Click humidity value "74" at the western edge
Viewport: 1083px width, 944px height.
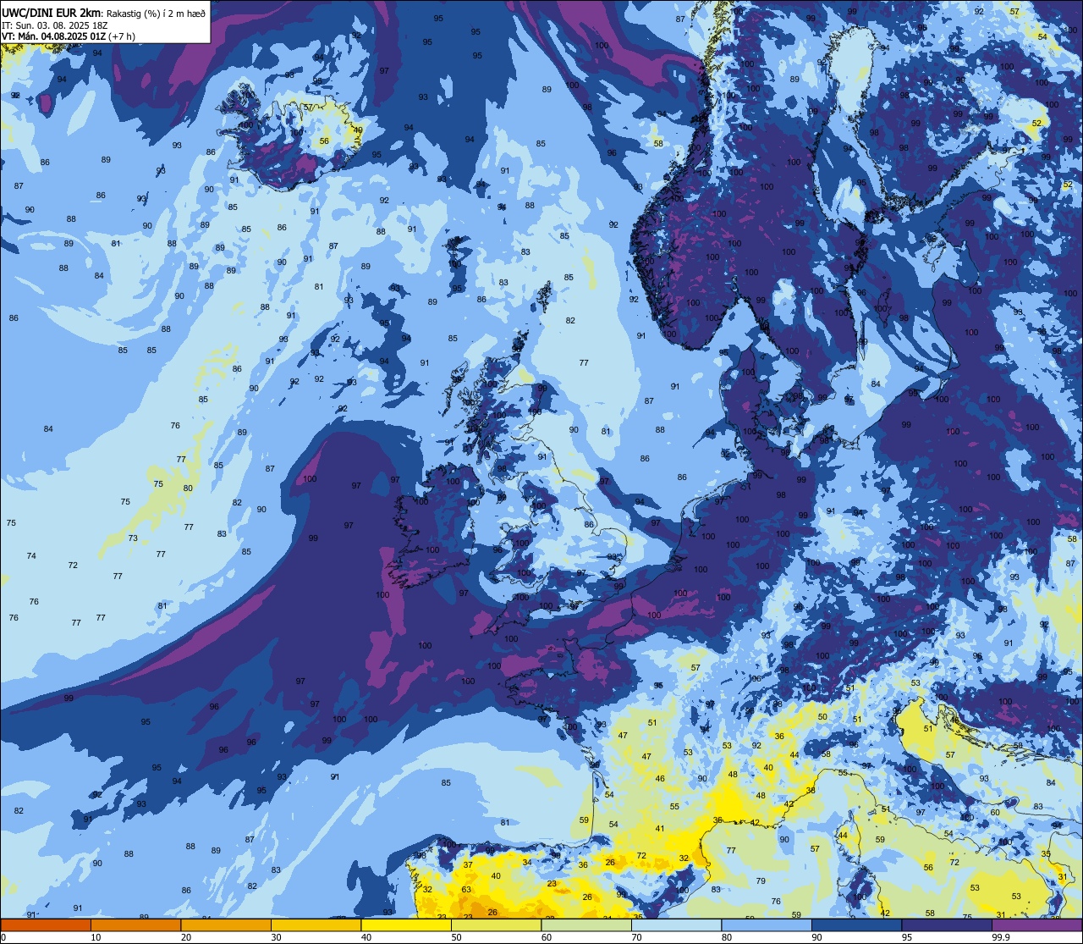point(31,556)
